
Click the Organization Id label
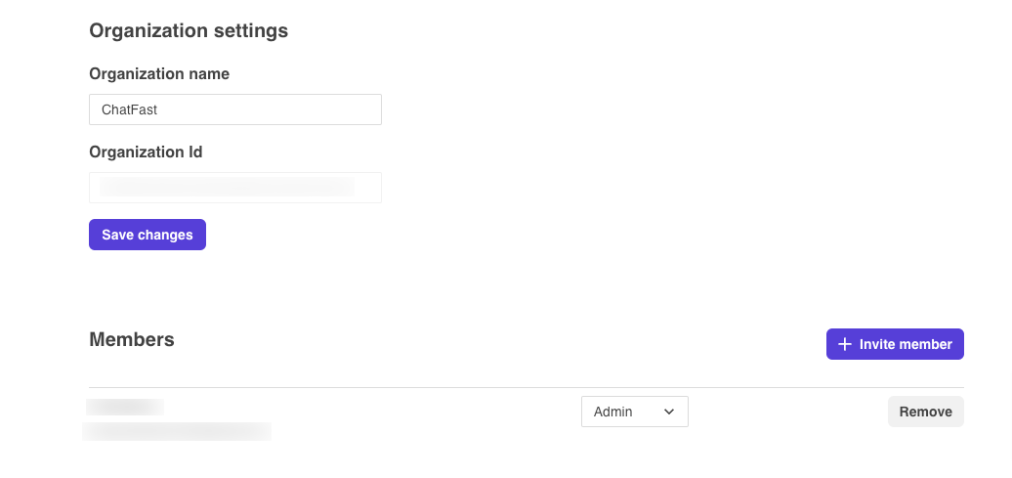(146, 152)
